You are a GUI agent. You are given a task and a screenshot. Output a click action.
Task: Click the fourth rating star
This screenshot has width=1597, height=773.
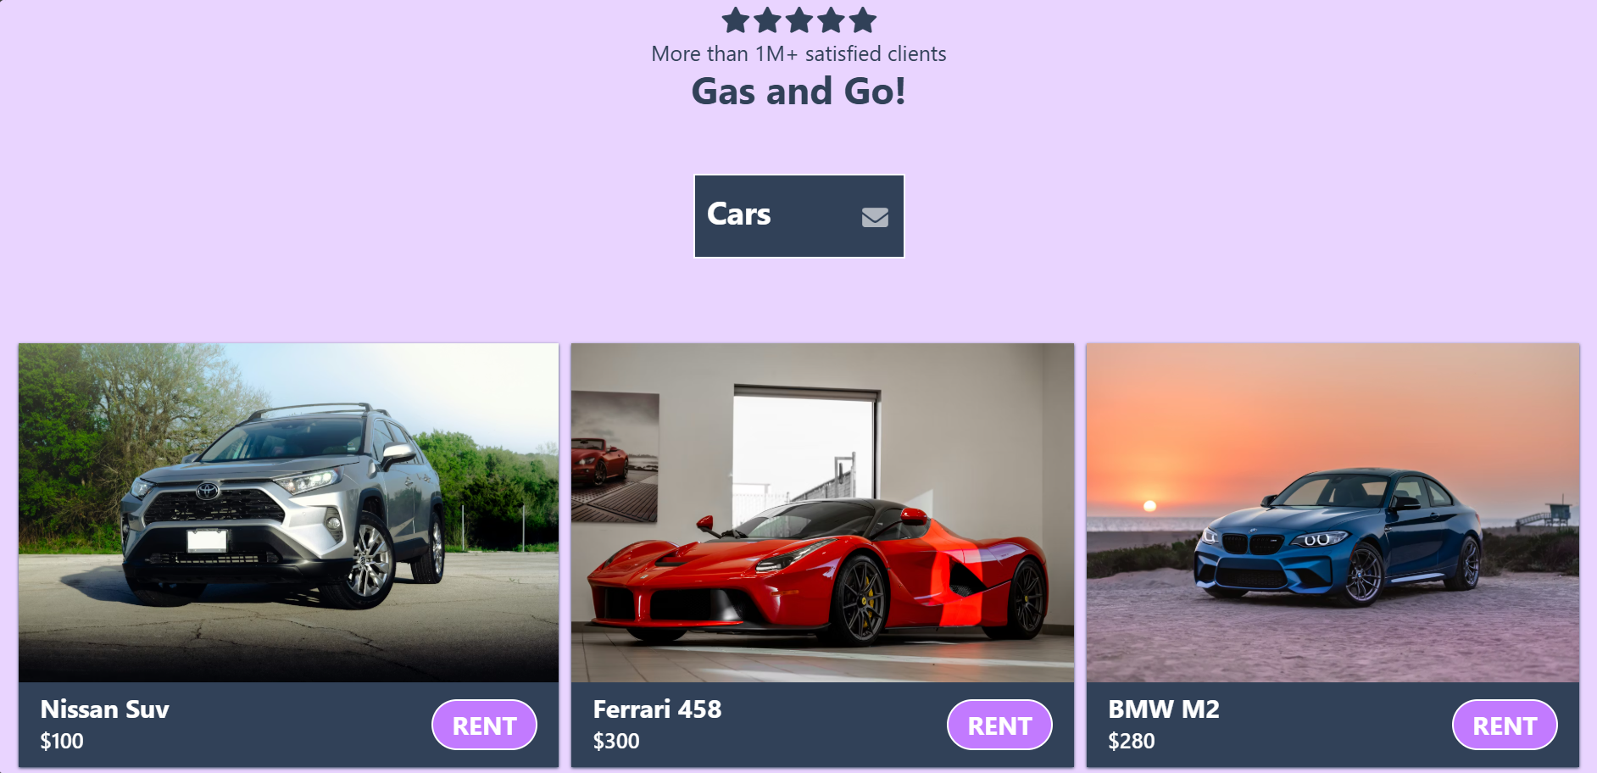(x=831, y=19)
